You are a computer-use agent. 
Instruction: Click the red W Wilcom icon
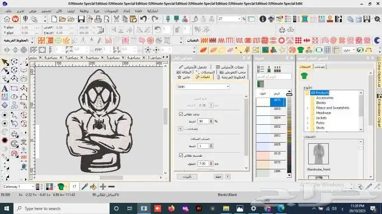point(15,19)
